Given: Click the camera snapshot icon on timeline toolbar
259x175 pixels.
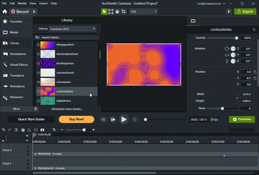Looking at the screenshot, I should coord(42,130).
